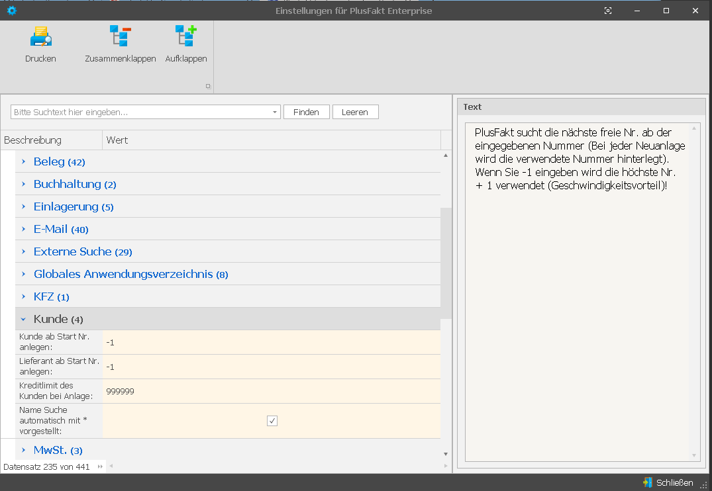Click the Text panel header
The image size is (712, 491).
pos(582,107)
